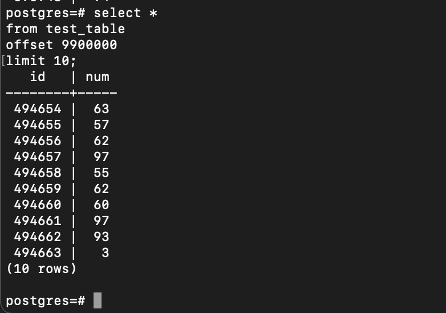
Task: Click the id value 494656
Action: (x=38, y=141)
